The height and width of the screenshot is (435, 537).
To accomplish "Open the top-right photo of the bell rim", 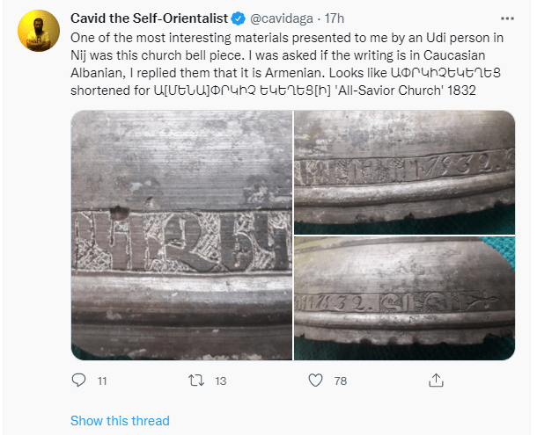I will click(404, 170).
